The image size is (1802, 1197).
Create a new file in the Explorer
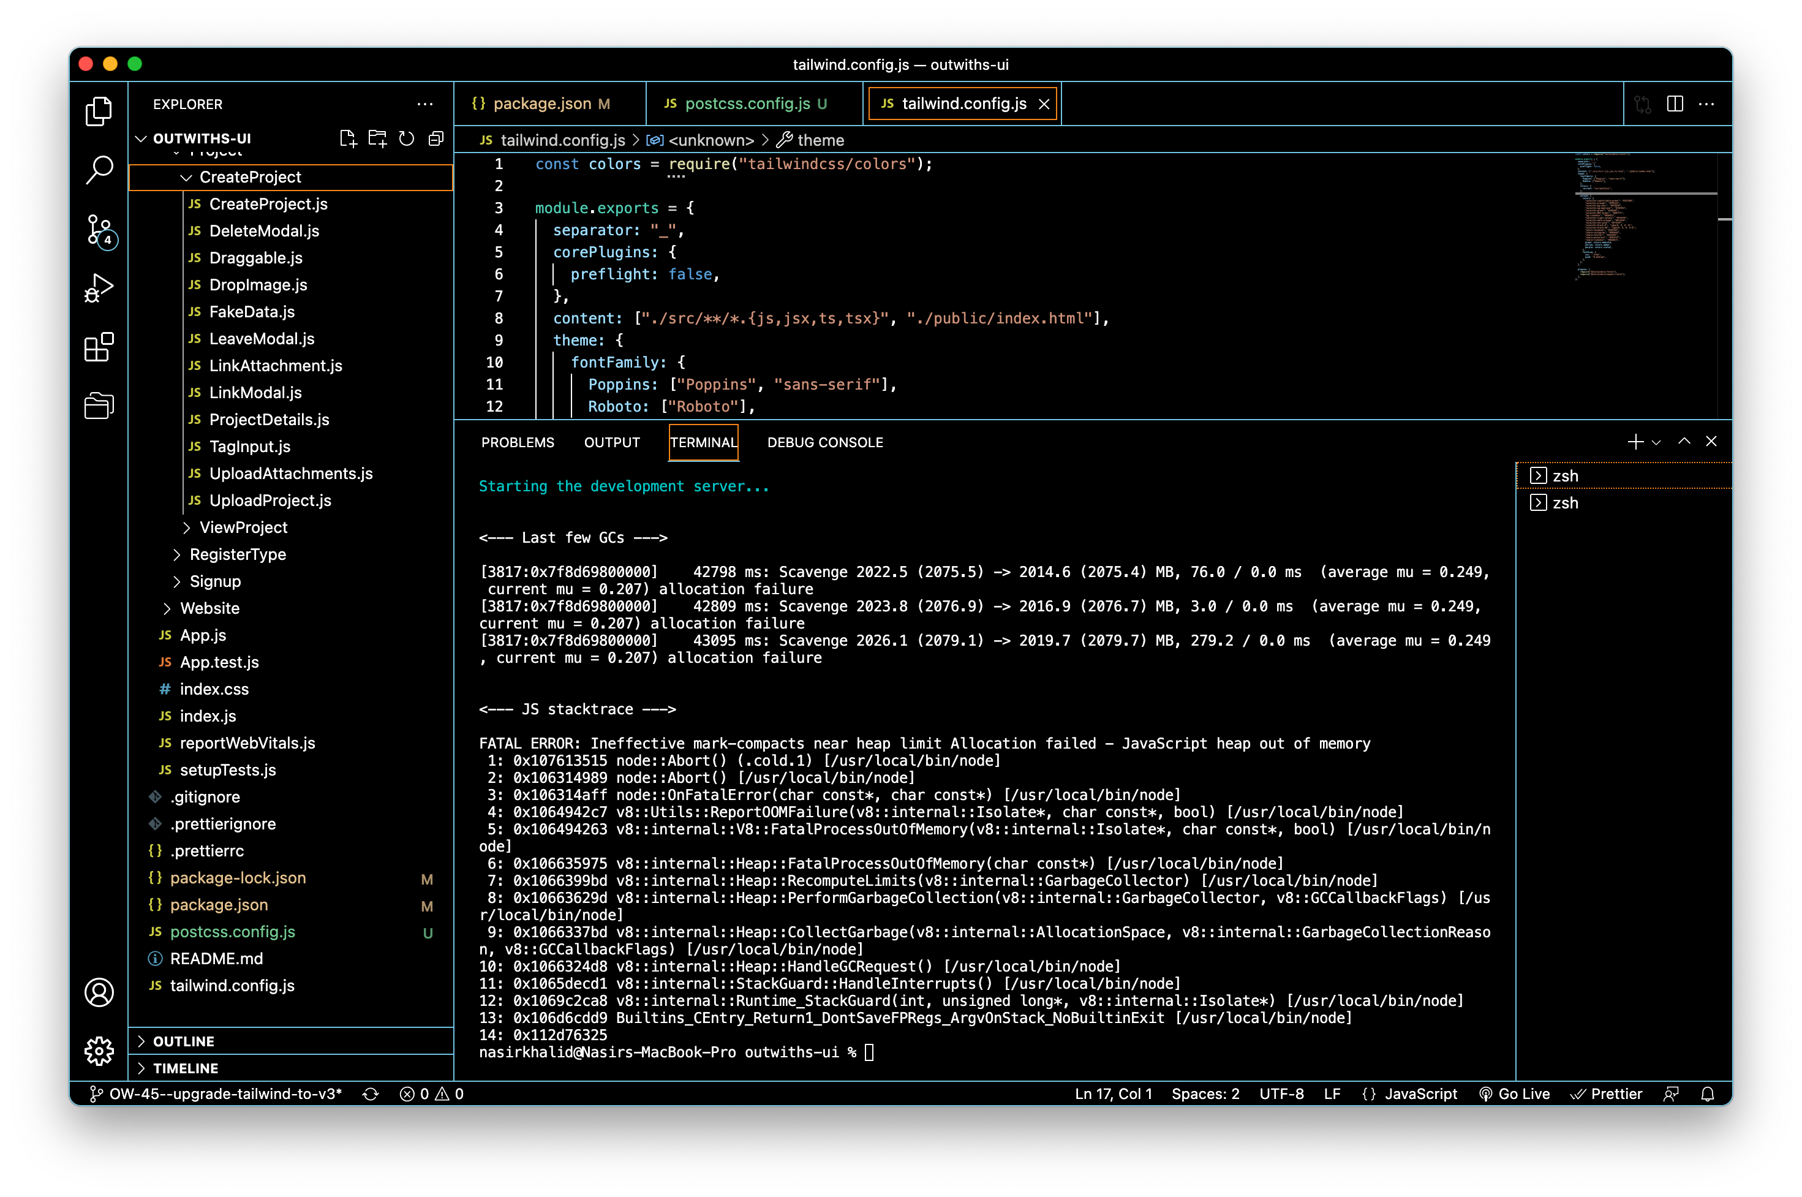coord(349,139)
